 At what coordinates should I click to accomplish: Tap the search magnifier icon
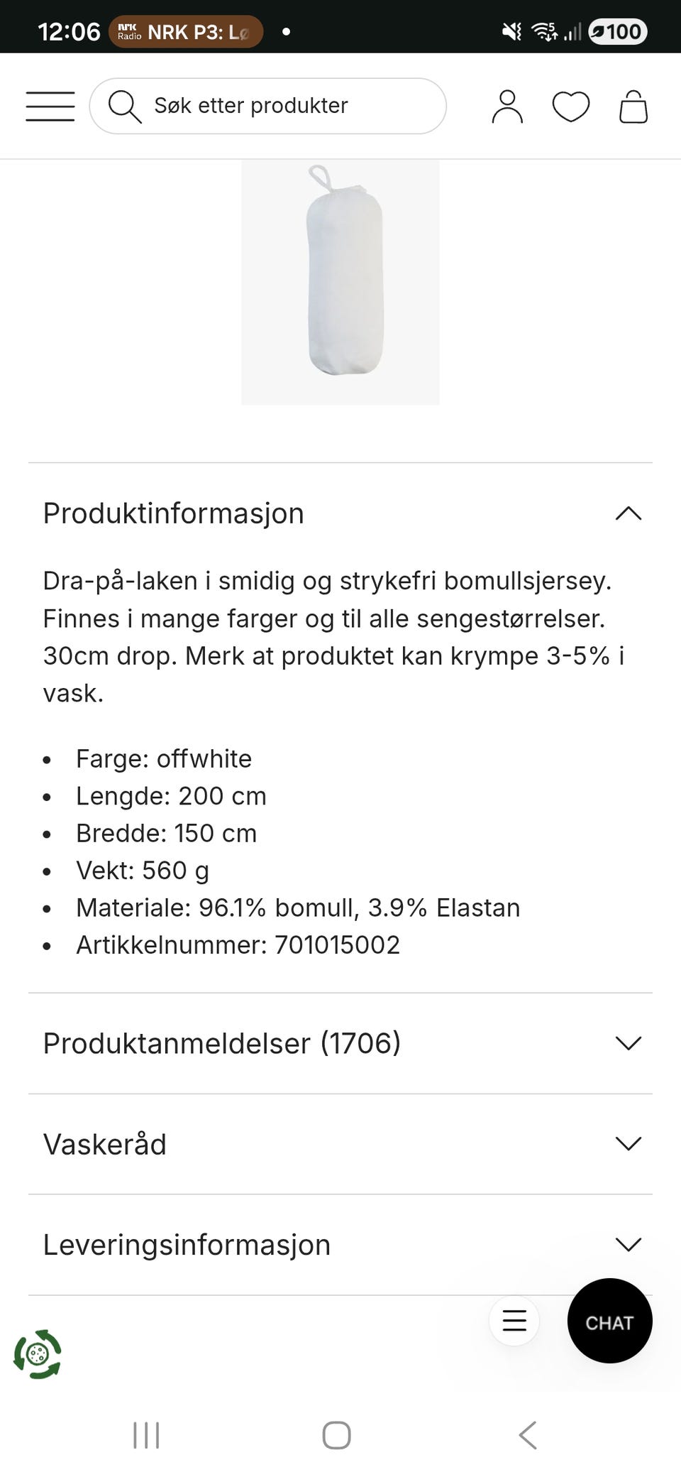pyautogui.click(x=124, y=107)
